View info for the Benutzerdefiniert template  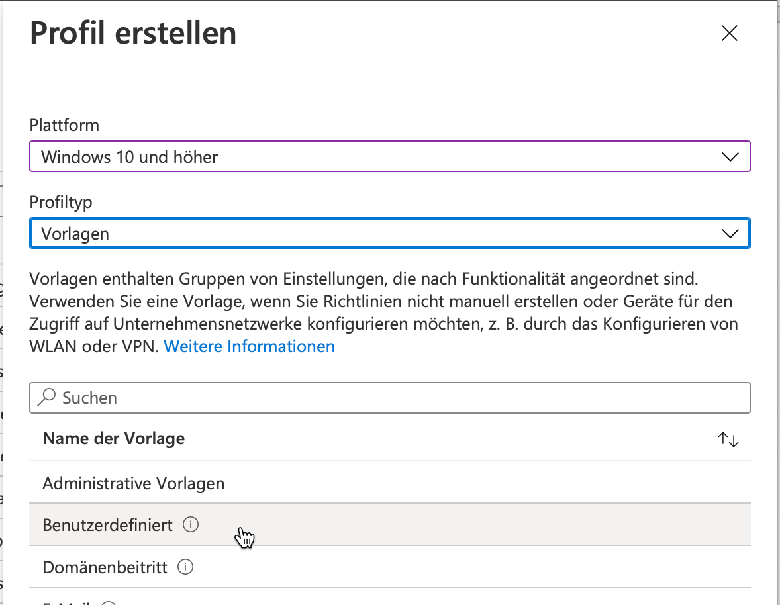click(x=191, y=524)
